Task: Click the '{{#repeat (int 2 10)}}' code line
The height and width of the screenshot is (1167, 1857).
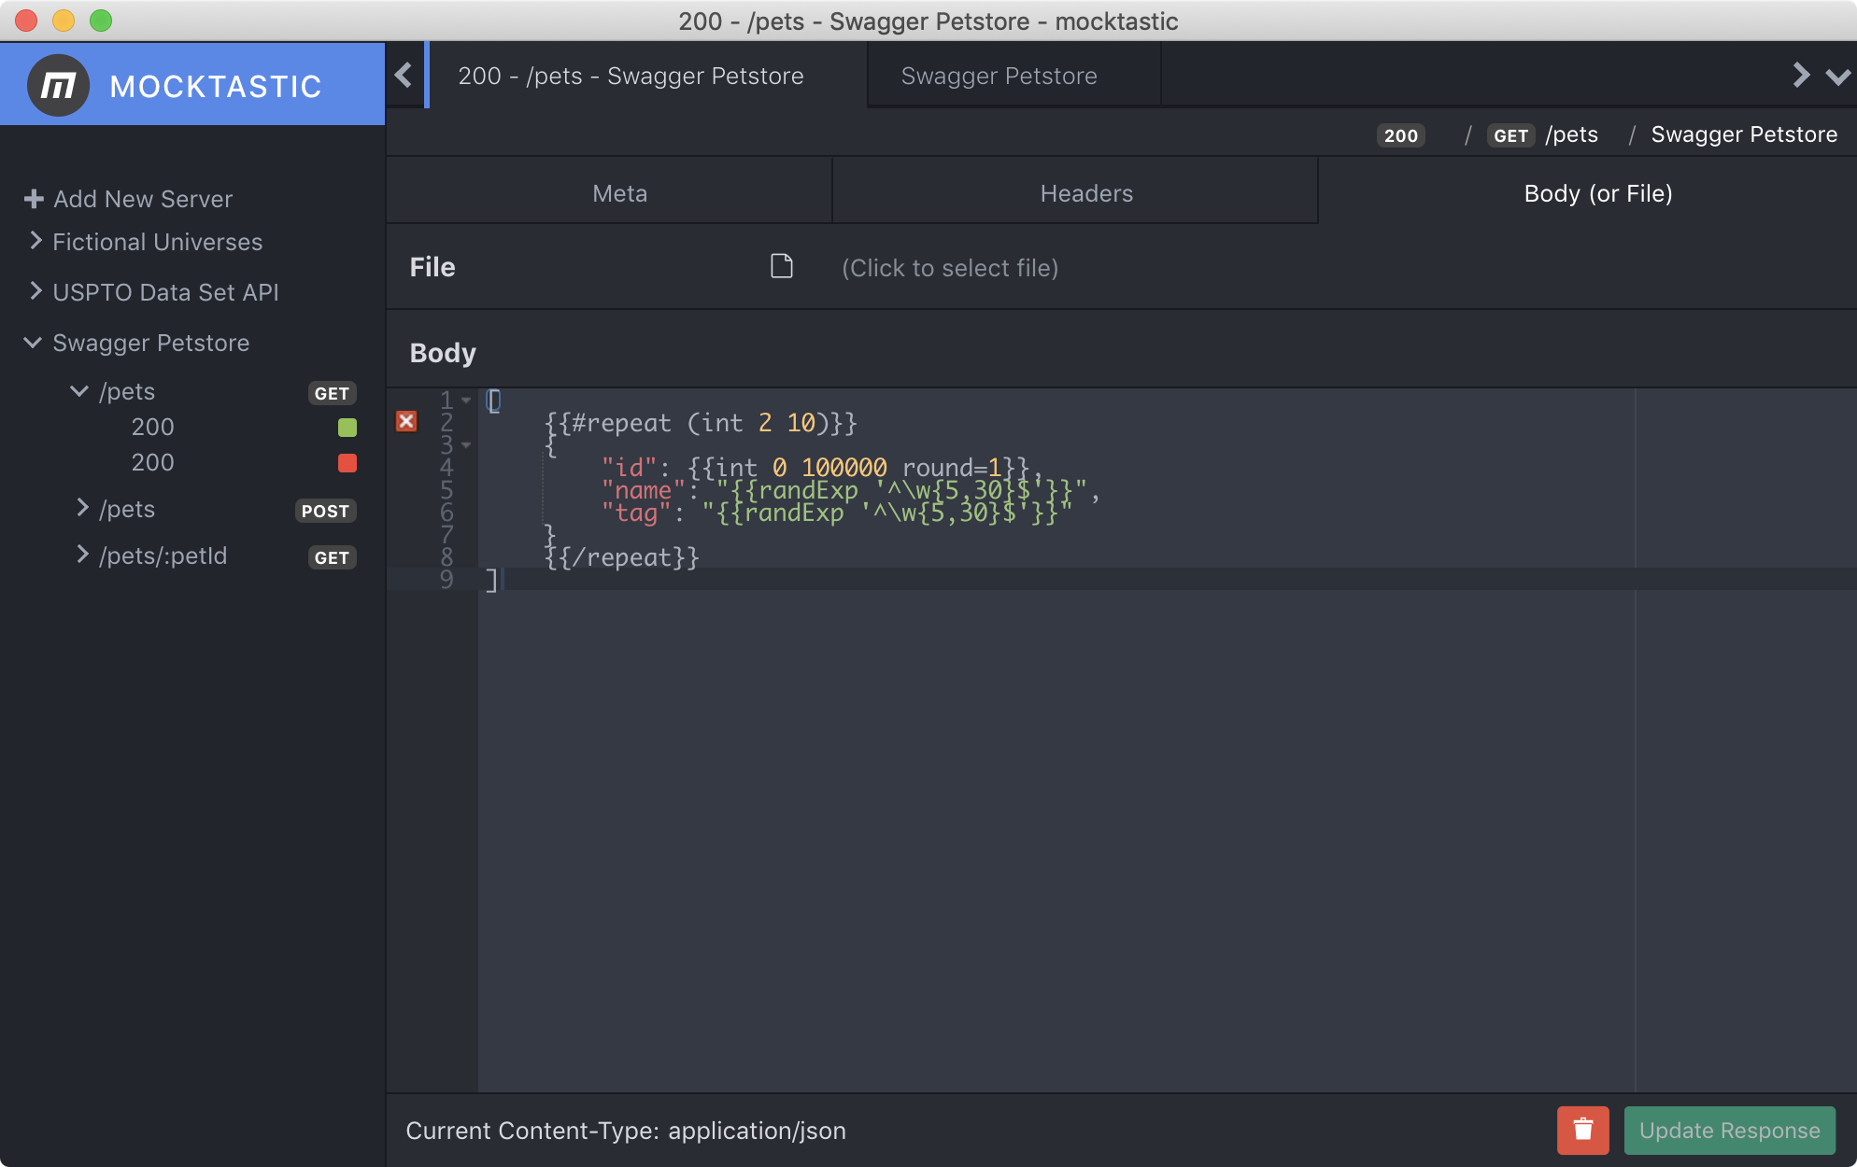Action: (x=701, y=423)
